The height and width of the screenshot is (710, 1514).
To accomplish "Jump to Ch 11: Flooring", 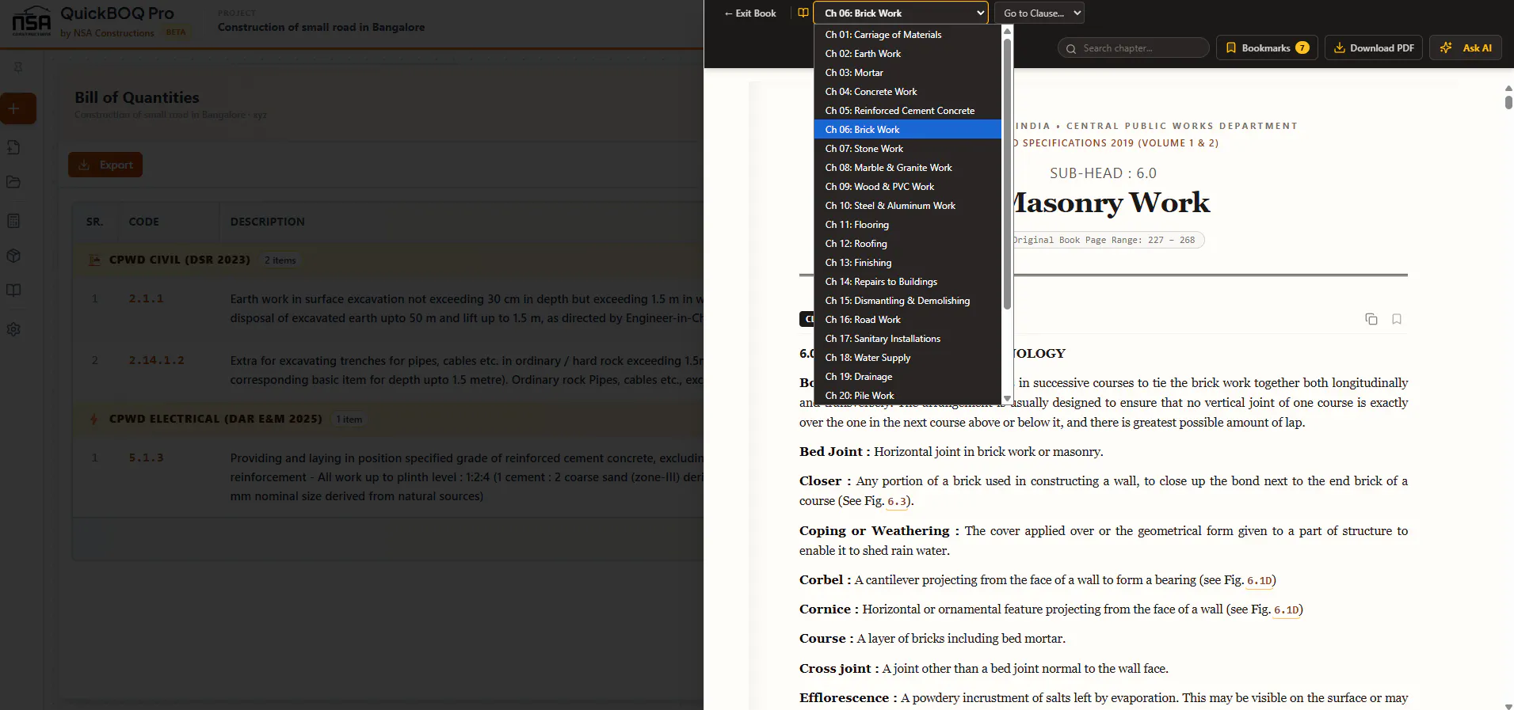I will coord(908,225).
